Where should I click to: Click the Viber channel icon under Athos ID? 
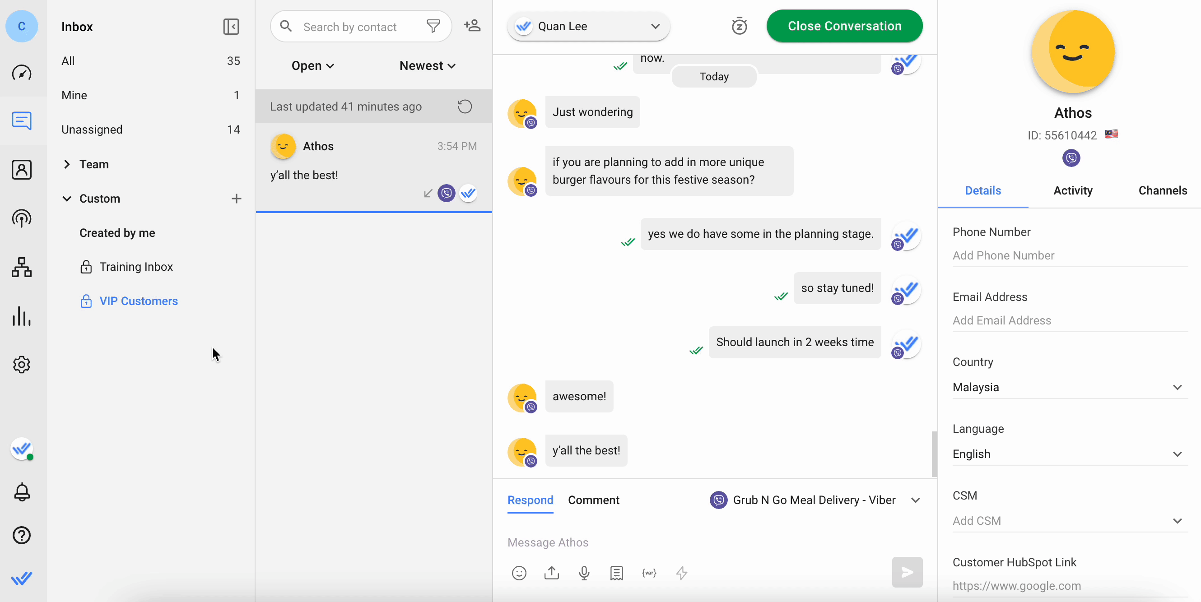tap(1071, 157)
